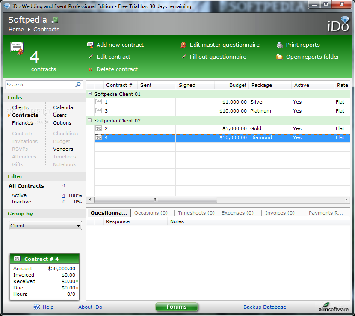Viewport: 355px width, 316px height.
Task: Click the row icon for contract 4
Action: pyautogui.click(x=98, y=137)
